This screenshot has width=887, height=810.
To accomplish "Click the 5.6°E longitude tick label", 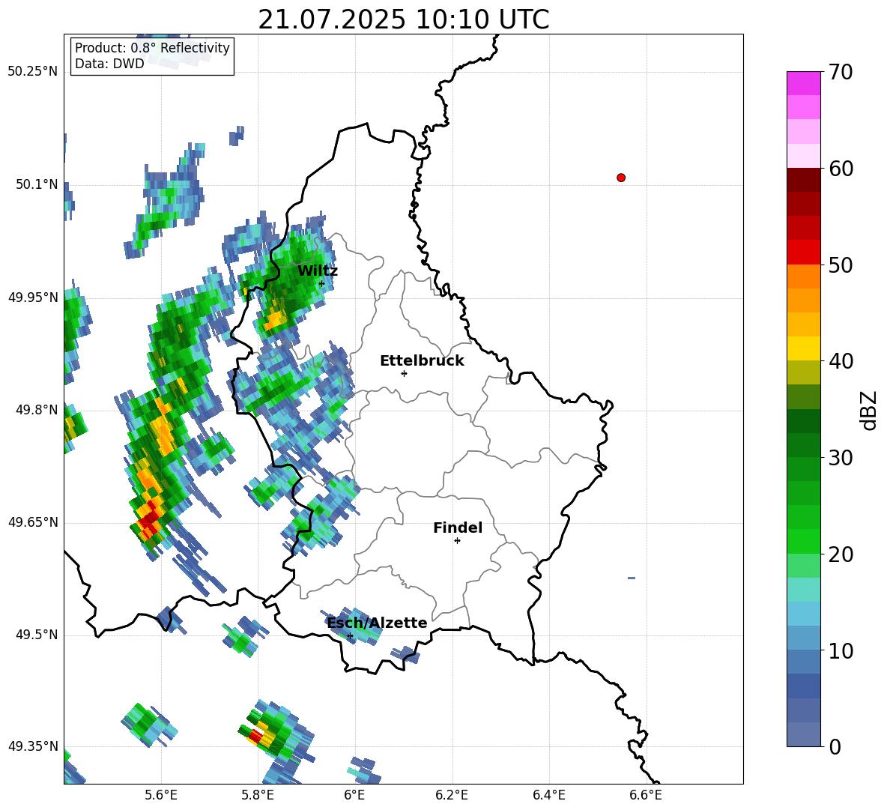I will [161, 795].
